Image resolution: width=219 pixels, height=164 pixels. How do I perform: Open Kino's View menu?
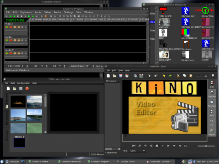[x=120, y=70]
